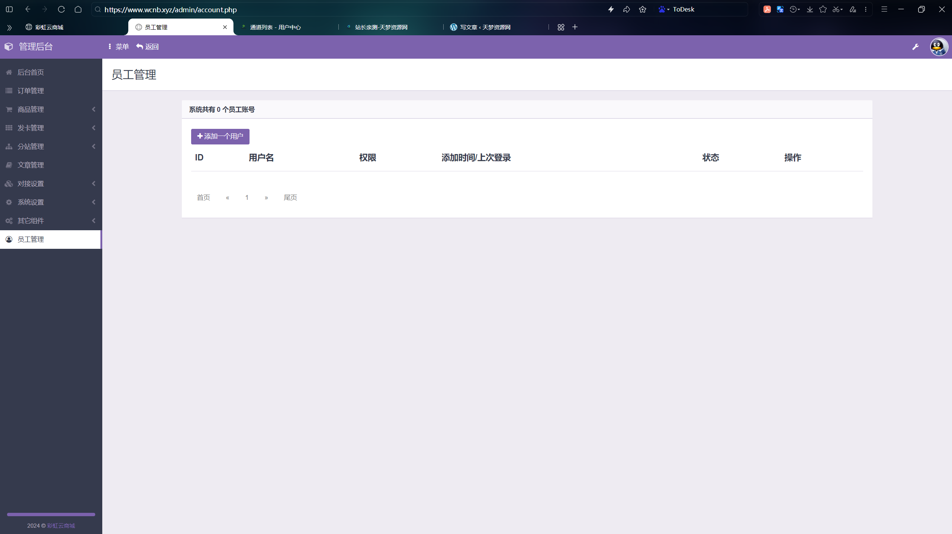This screenshot has height=534, width=952.
Task: Reload the page with refresh icon
Action: coord(61,9)
